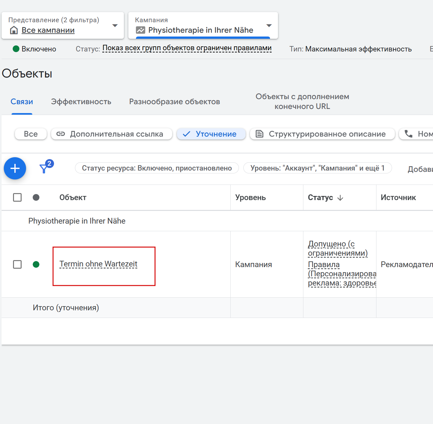Click the house icon beside Все кампании
This screenshot has height=424, width=433.
tap(14, 30)
